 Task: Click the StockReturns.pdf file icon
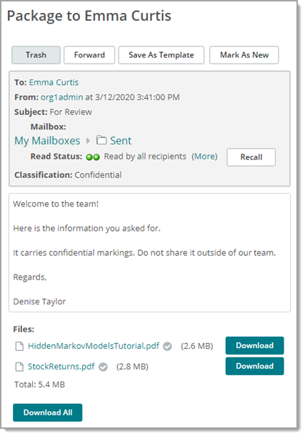coord(19,367)
